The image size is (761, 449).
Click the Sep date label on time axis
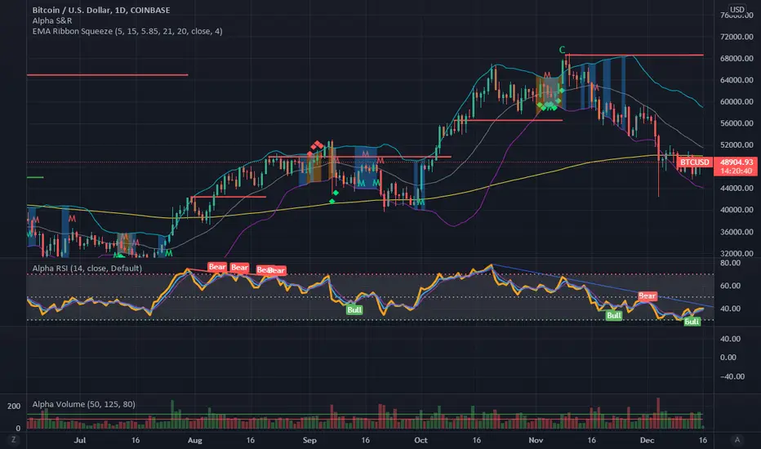tap(309, 440)
